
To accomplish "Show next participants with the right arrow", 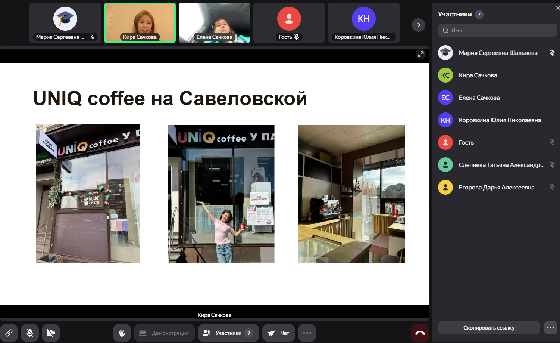I will [419, 25].
